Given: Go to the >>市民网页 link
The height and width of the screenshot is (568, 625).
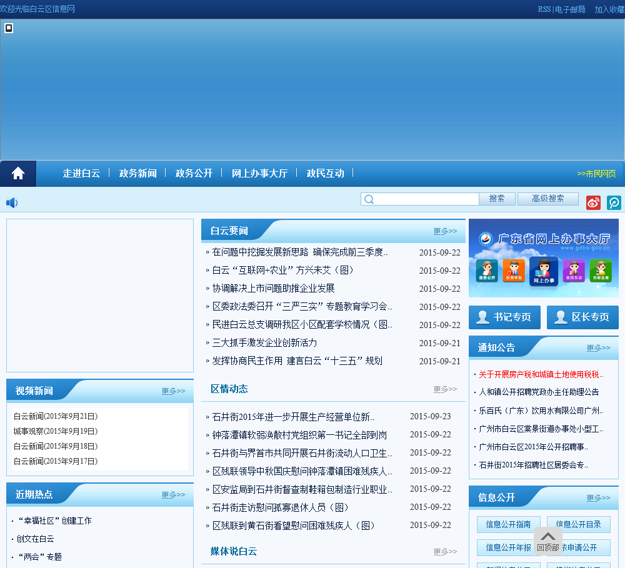Looking at the screenshot, I should pyautogui.click(x=596, y=174).
